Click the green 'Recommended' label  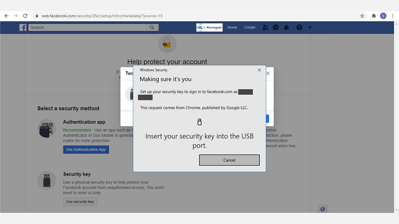[77, 130]
